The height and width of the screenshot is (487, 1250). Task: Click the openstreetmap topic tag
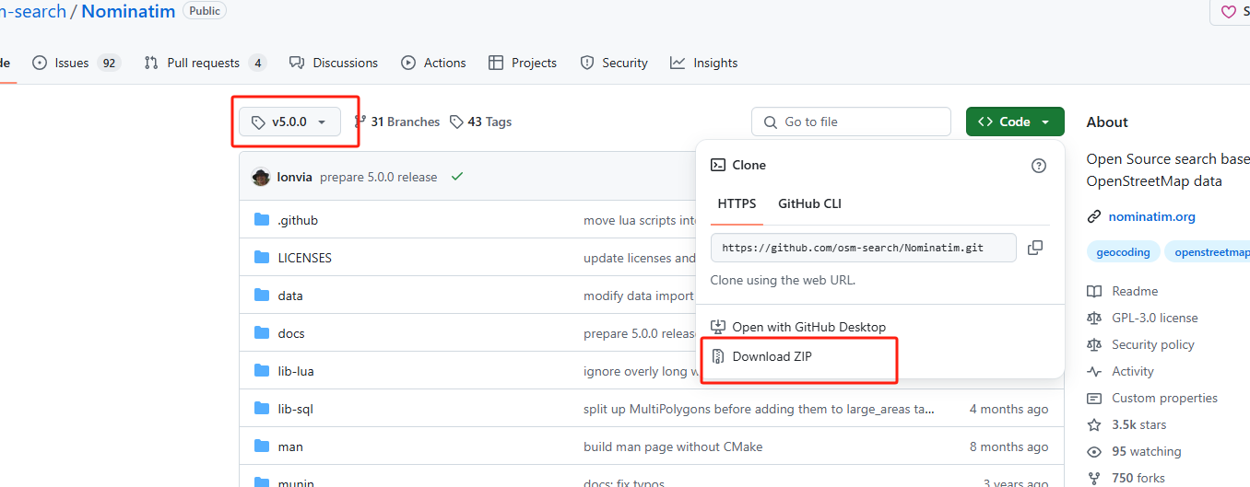tap(1207, 252)
